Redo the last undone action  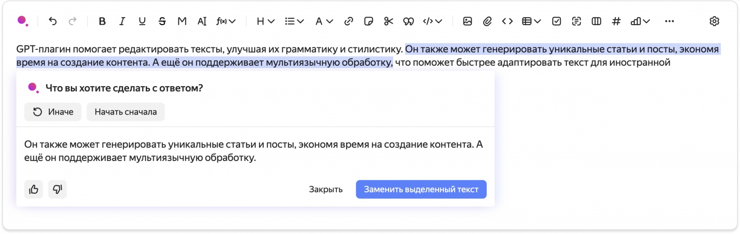coord(73,21)
